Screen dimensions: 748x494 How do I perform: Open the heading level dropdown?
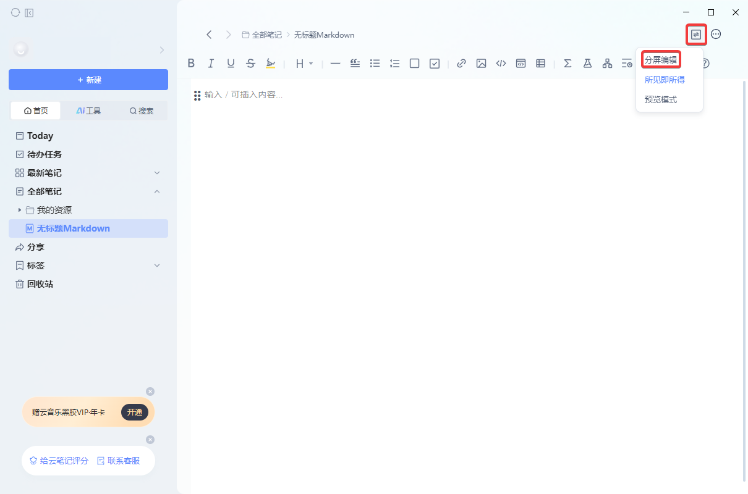(x=304, y=63)
